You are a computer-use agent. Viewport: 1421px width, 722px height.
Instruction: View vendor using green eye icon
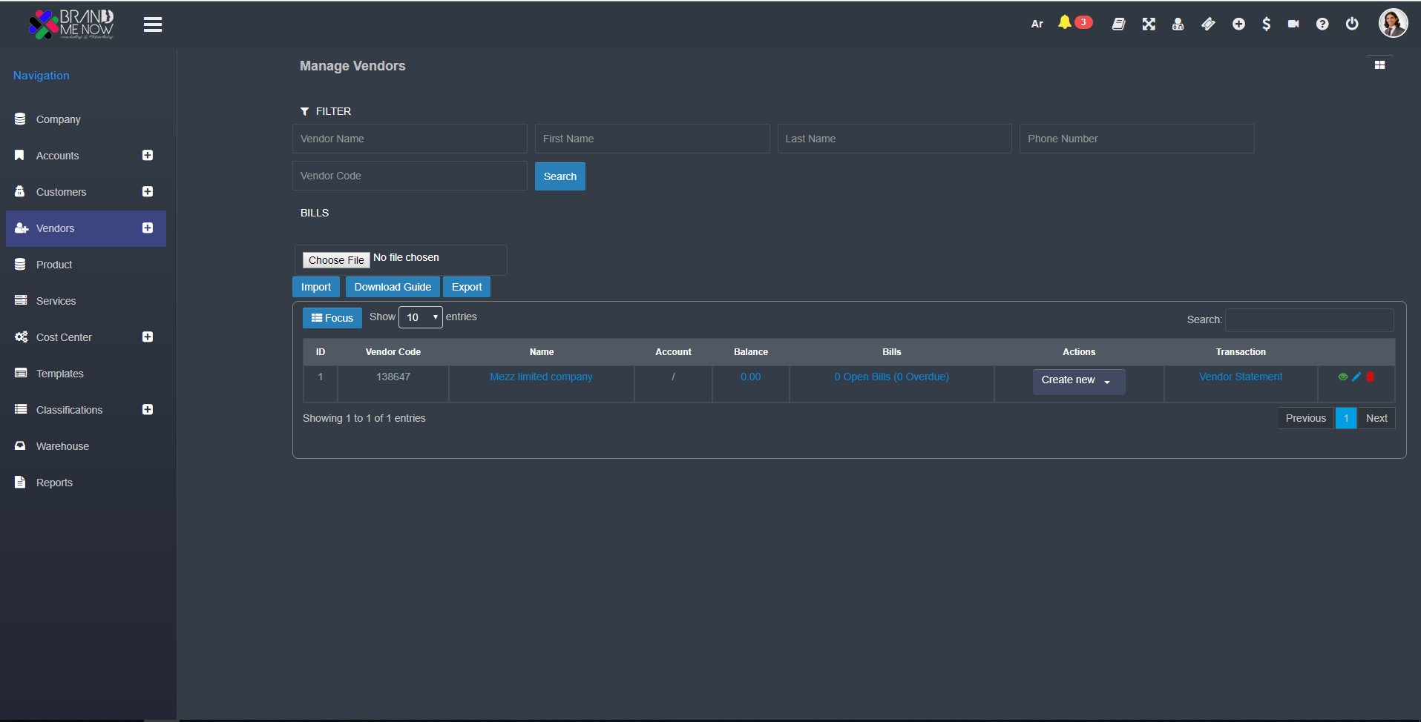1342,377
